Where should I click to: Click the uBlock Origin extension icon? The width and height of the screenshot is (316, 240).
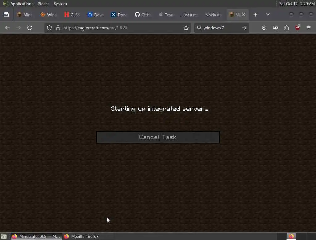click(x=297, y=27)
